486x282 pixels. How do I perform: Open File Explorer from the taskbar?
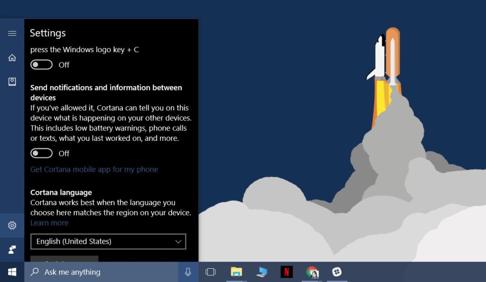tap(236, 272)
